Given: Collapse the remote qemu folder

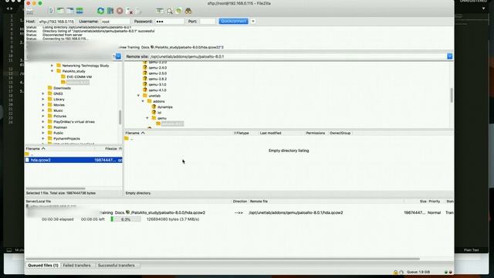Looking at the screenshot, I should [x=147, y=118].
